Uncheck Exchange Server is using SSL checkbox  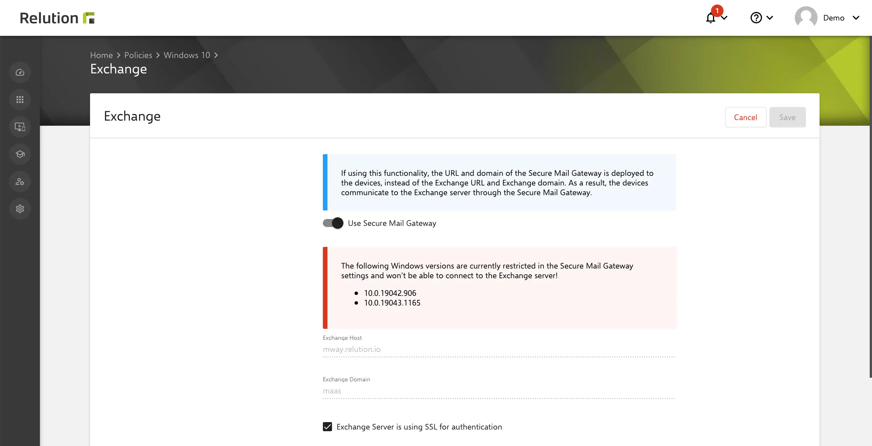(327, 427)
